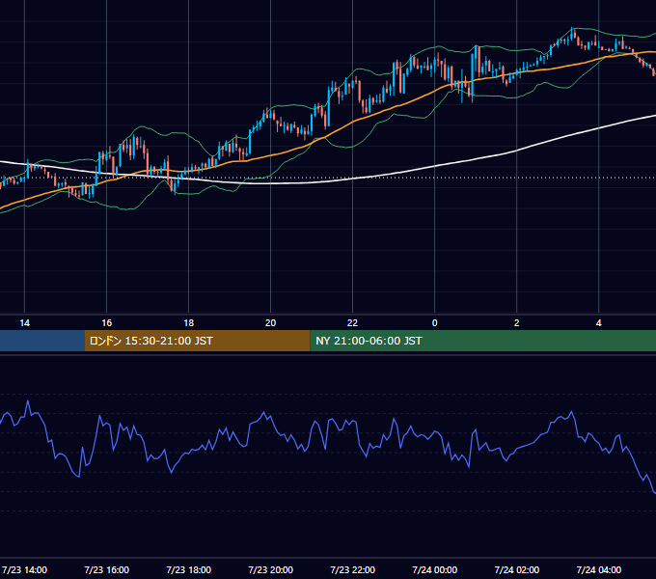Click hour label 18 on price chart axis
Image resolution: width=656 pixels, height=579 pixels.
coord(189,323)
